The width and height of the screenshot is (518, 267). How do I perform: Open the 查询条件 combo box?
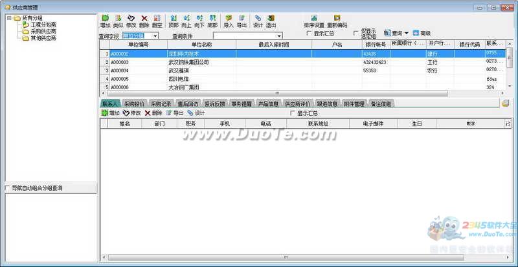[x=279, y=36]
